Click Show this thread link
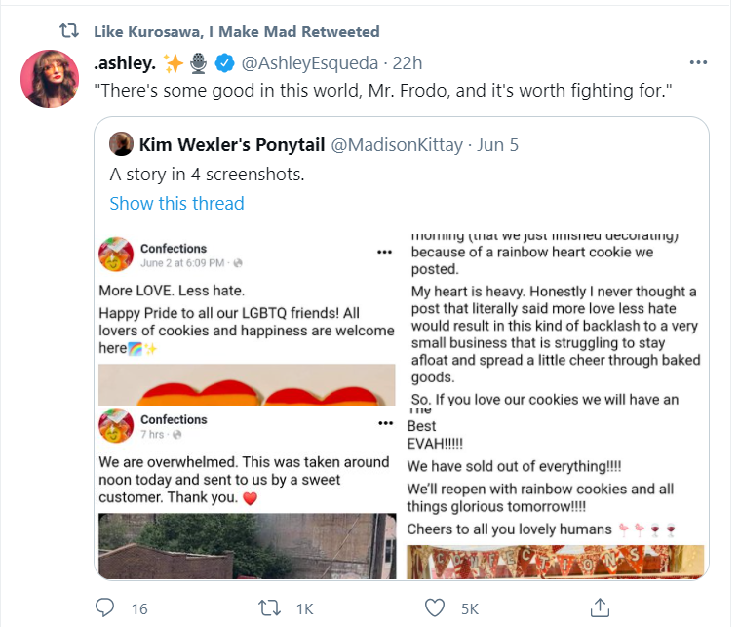 pyautogui.click(x=176, y=203)
